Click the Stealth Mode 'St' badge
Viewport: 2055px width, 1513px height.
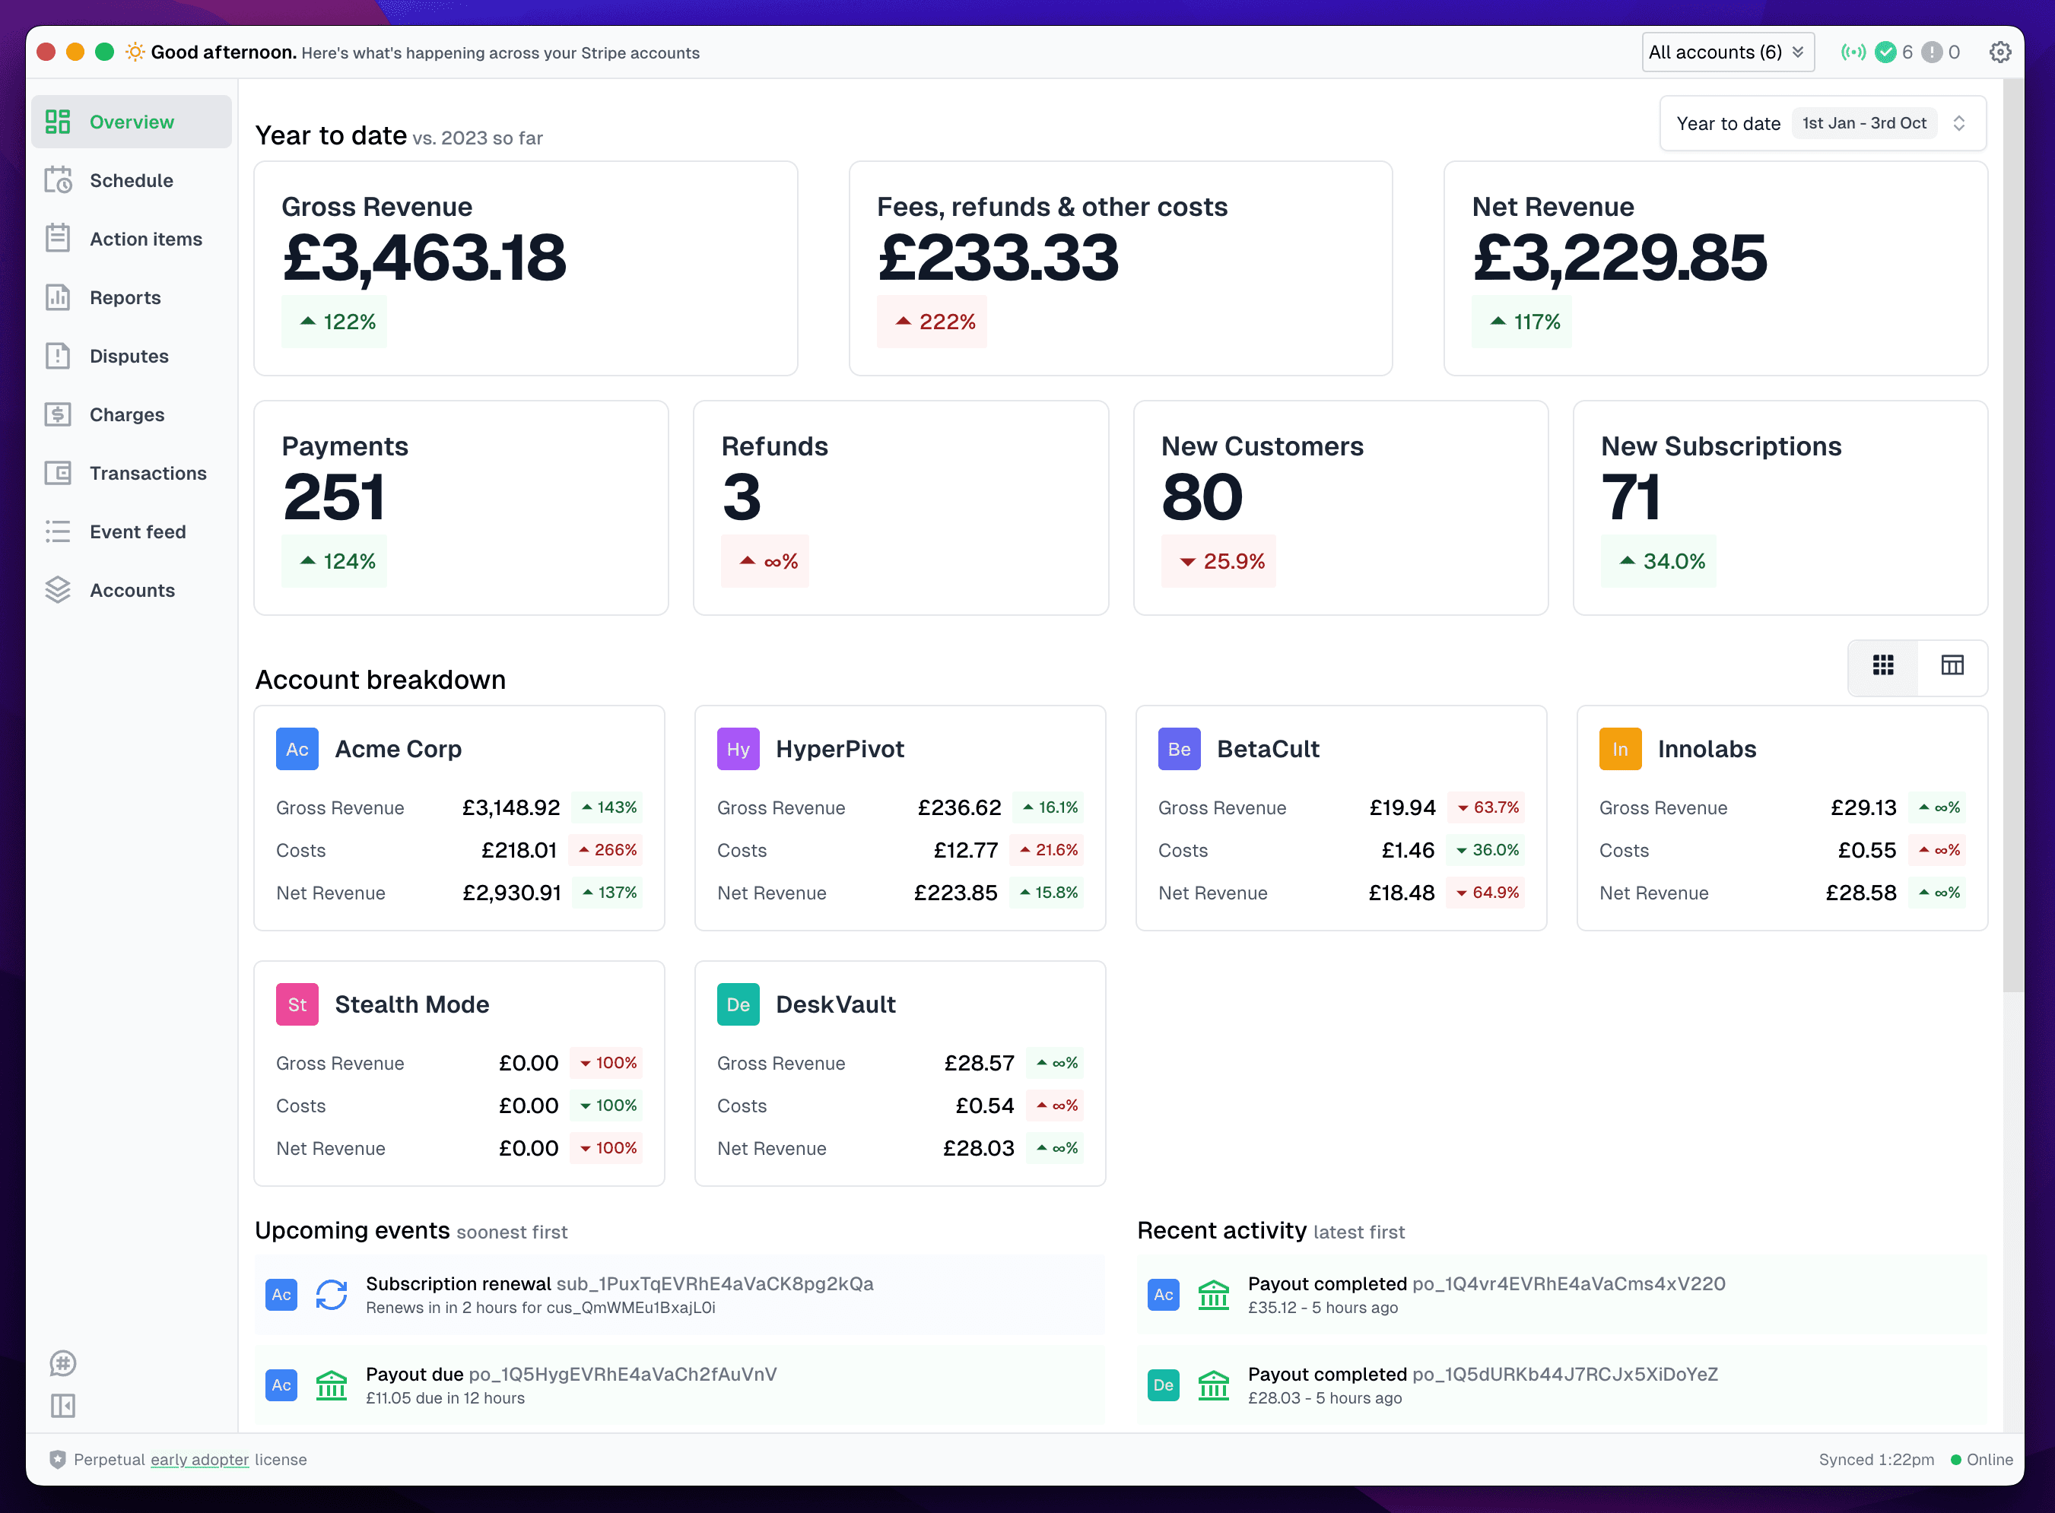pos(297,1004)
